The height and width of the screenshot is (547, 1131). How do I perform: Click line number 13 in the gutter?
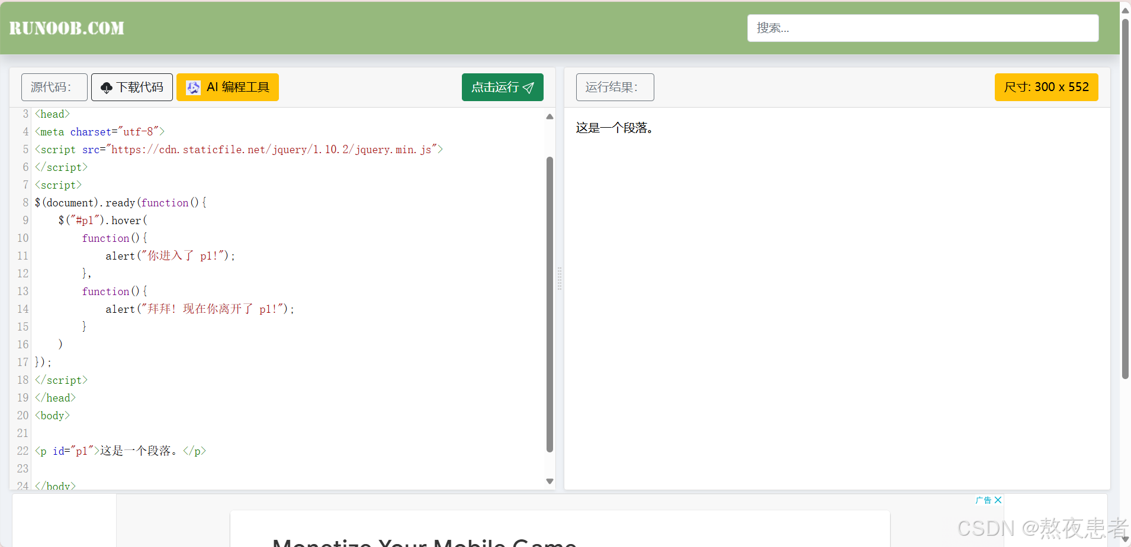tap(23, 292)
